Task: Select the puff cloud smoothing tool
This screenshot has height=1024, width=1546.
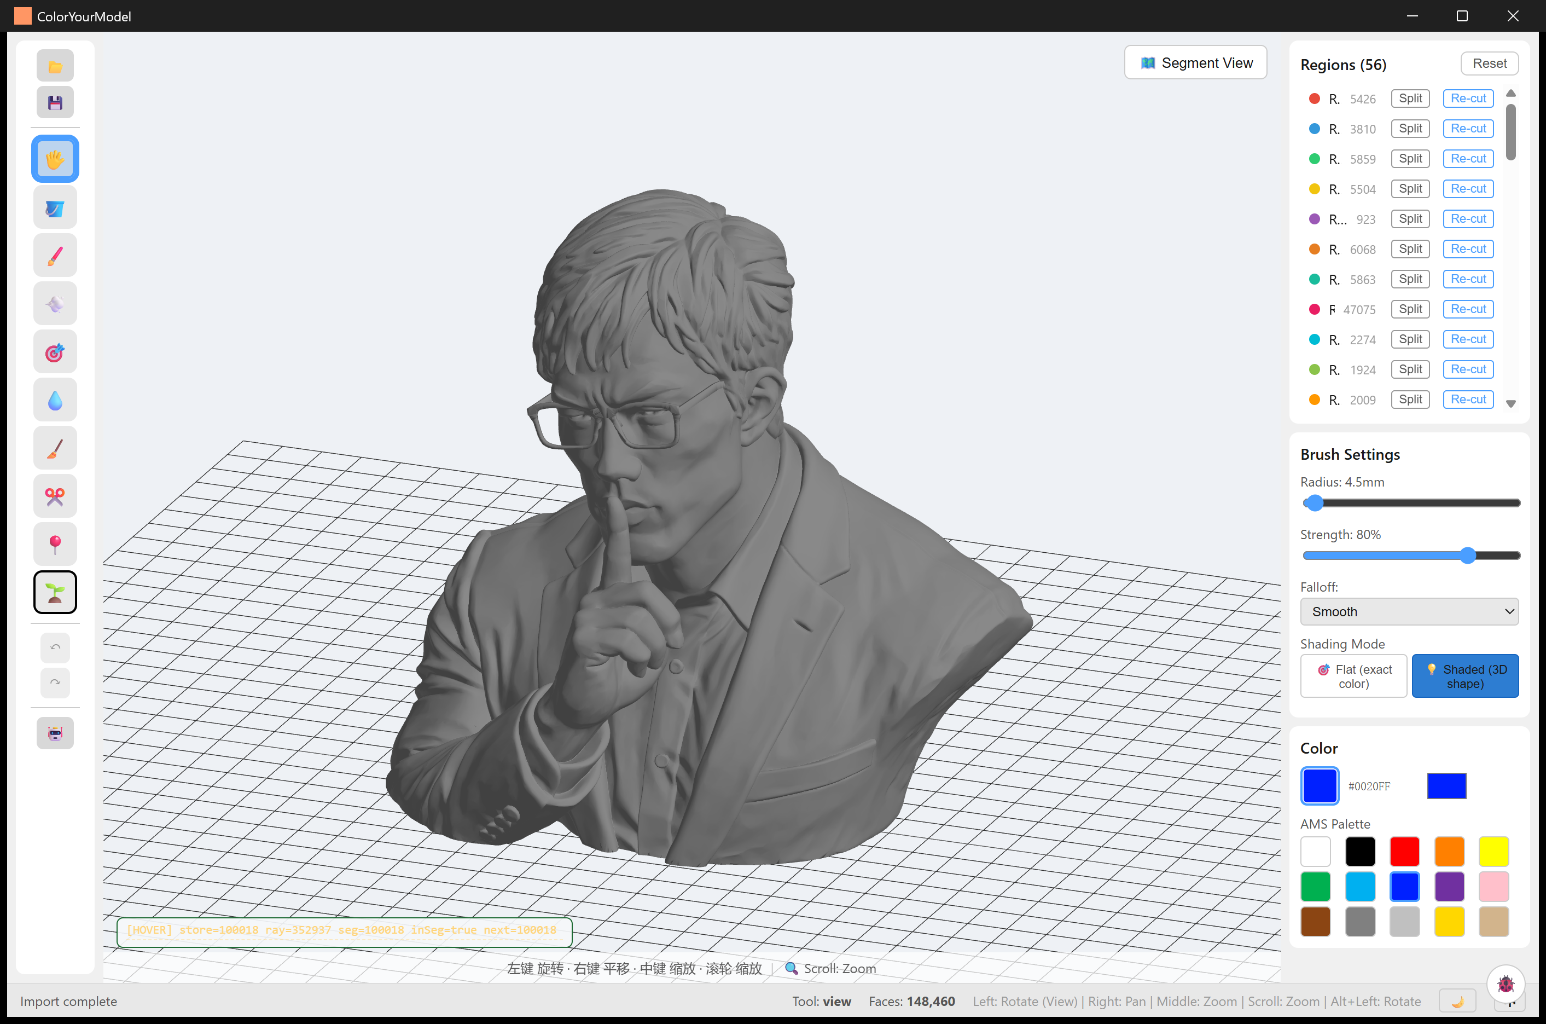Action: (55, 304)
